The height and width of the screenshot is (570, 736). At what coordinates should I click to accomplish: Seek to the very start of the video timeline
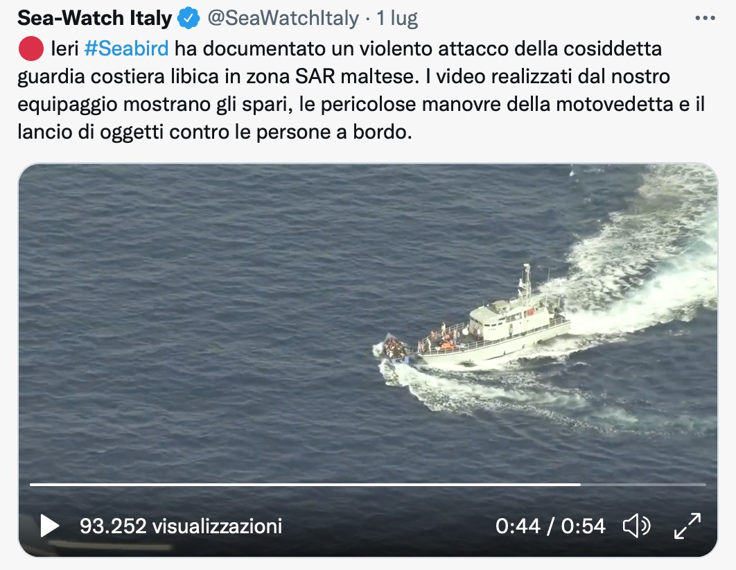pyautogui.click(x=31, y=484)
